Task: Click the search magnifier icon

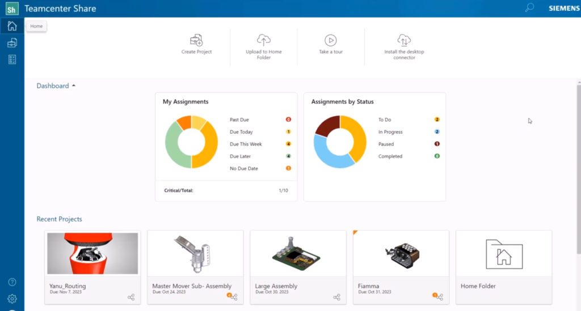Action: [529, 7]
